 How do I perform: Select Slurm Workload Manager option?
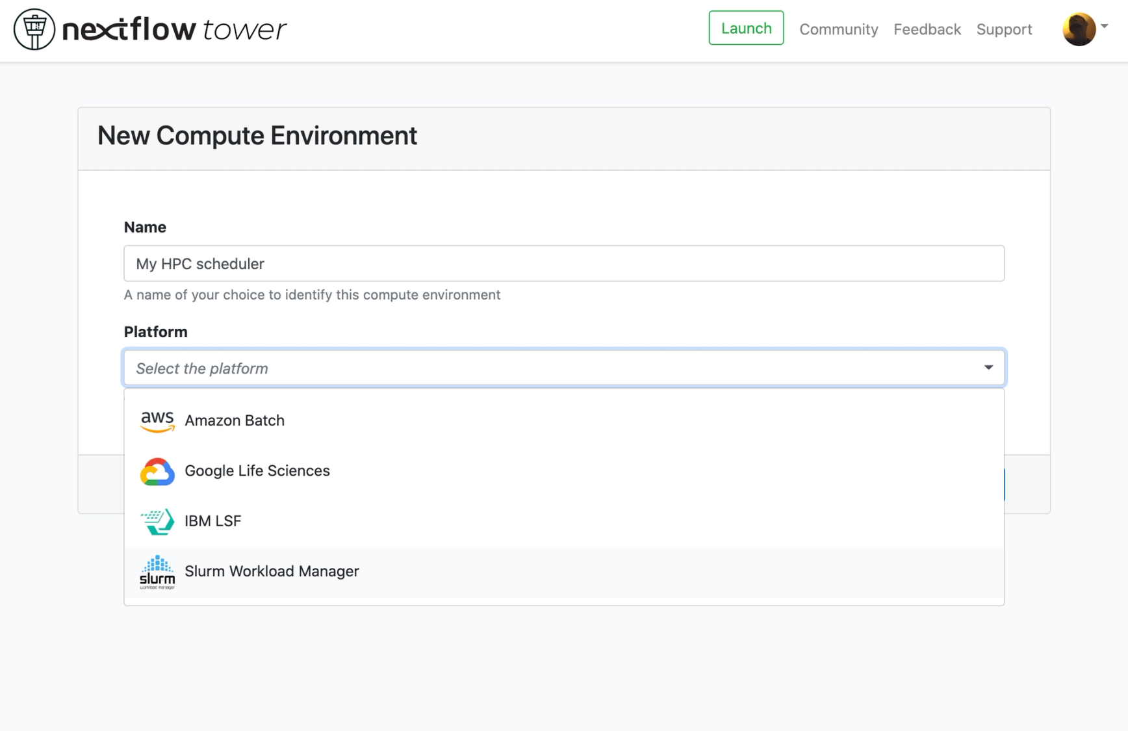[x=564, y=571]
